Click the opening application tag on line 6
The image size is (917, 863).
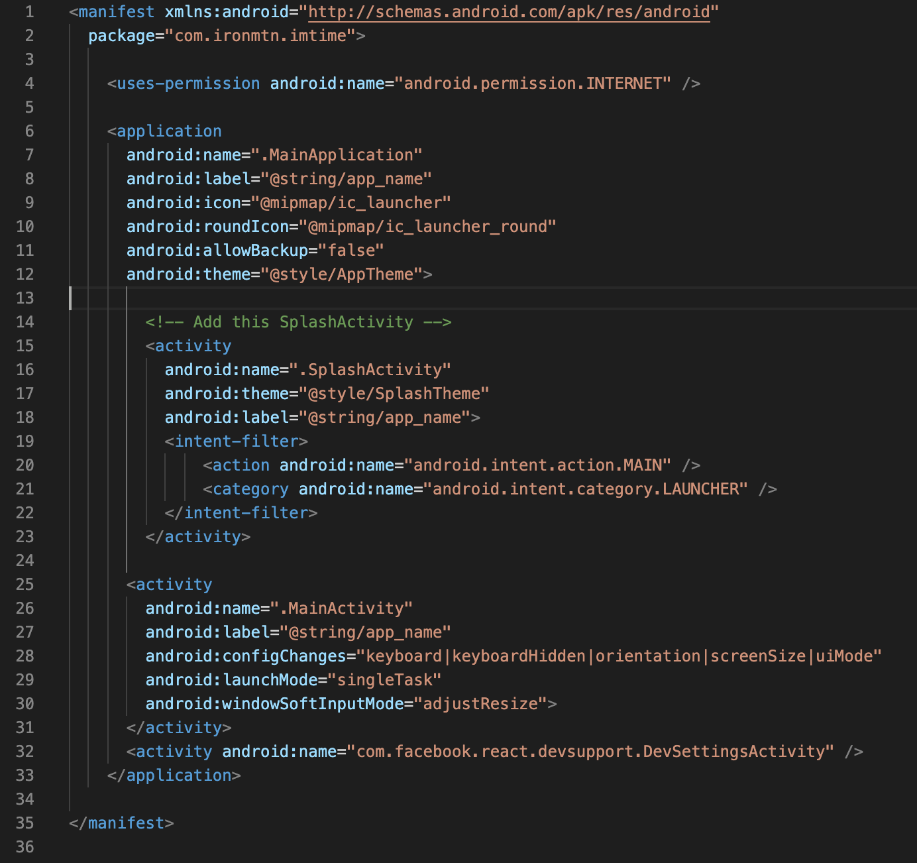tap(164, 131)
